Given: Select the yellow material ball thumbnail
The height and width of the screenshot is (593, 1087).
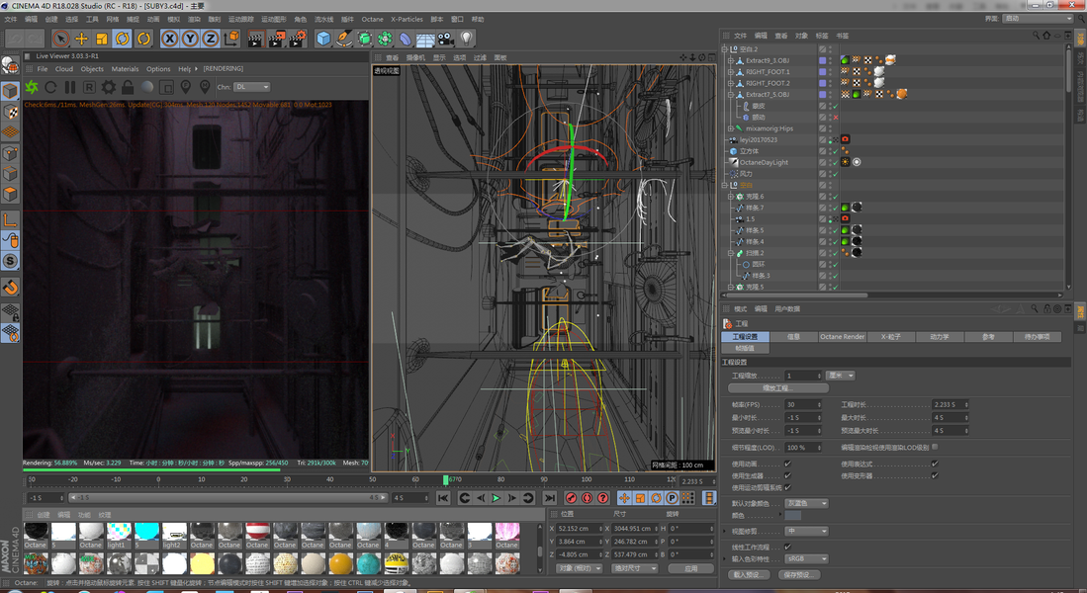Looking at the screenshot, I should click(202, 563).
